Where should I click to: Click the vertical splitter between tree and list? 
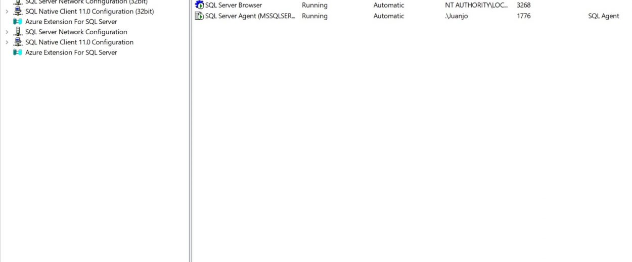coord(191,131)
